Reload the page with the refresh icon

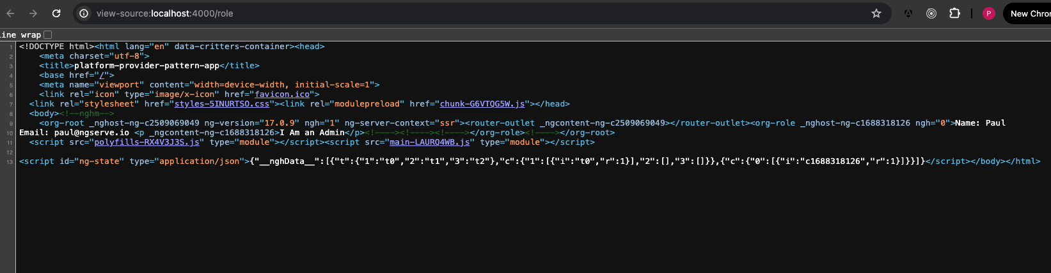tap(56, 13)
